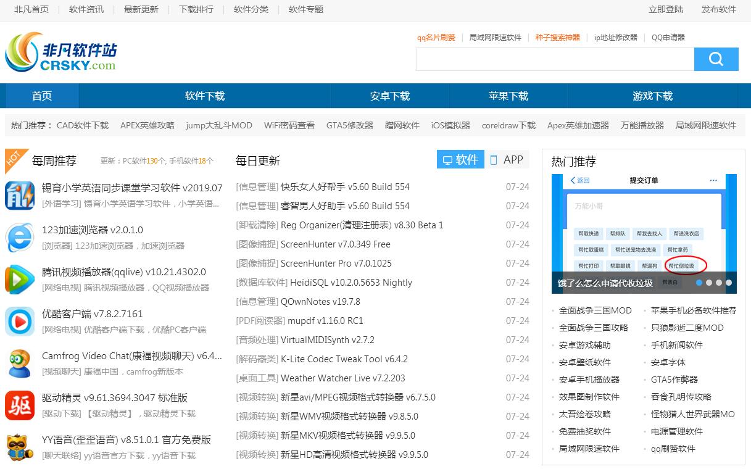Open the 驱动精灵 red icon
The height and width of the screenshot is (469, 751).
pyautogui.click(x=20, y=405)
